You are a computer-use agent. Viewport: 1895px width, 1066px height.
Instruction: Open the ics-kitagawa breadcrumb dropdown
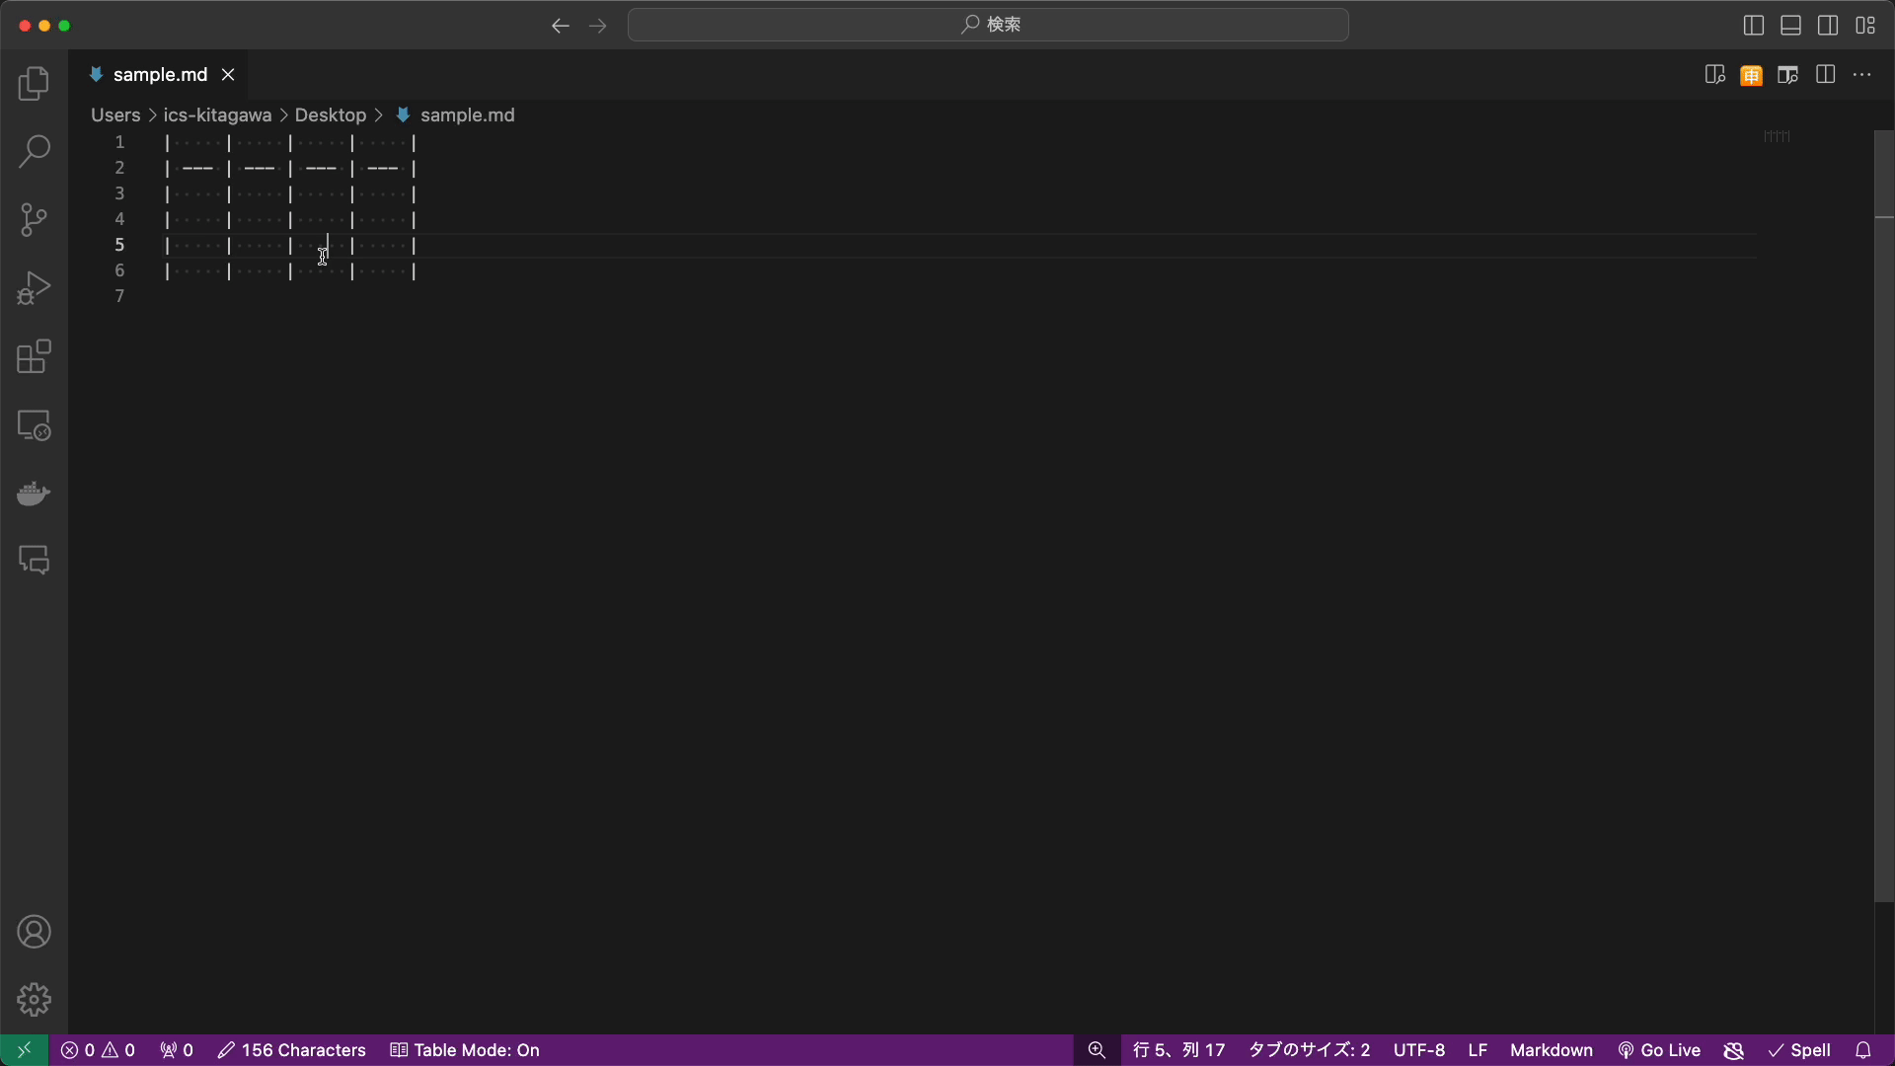pyautogui.click(x=217, y=114)
